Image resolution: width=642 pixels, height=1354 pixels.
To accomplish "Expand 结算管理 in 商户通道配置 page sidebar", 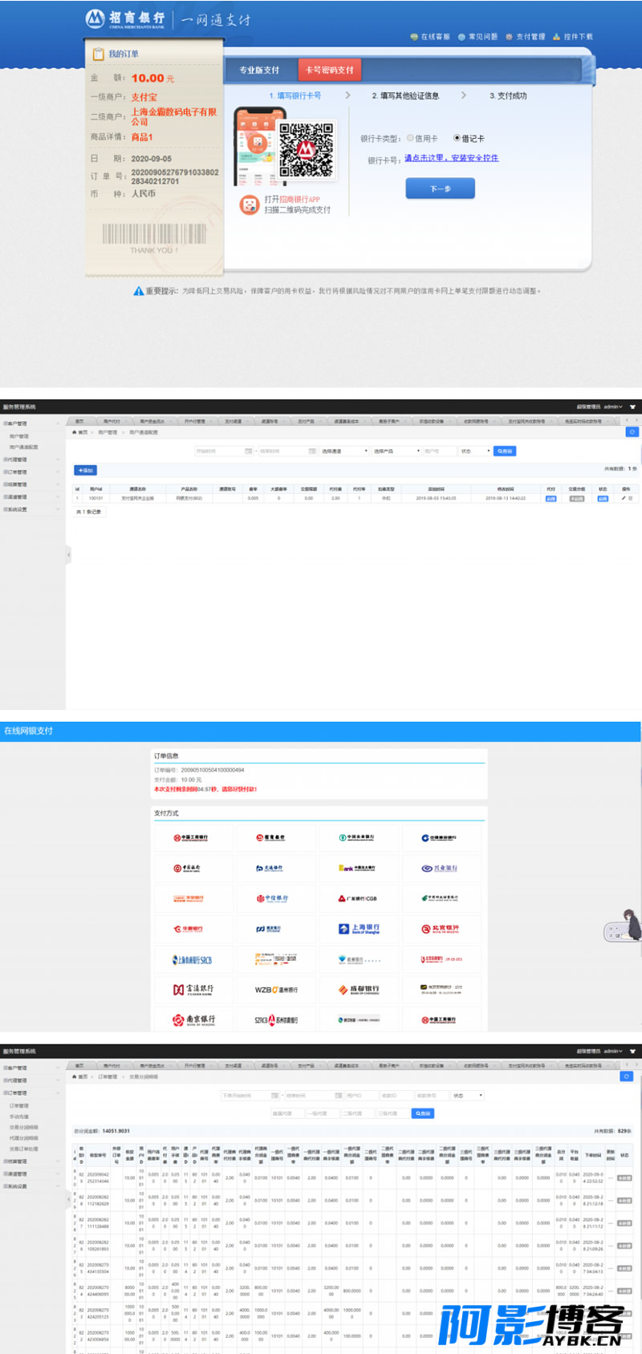I will pos(30,484).
